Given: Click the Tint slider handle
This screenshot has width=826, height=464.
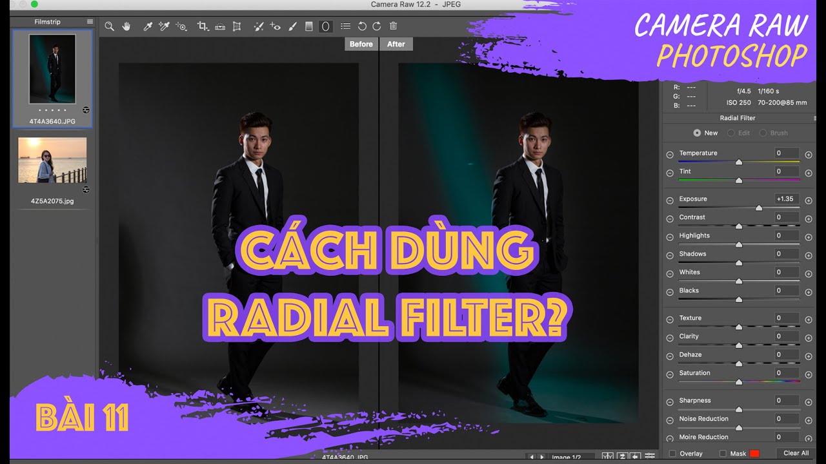Looking at the screenshot, I should (x=739, y=180).
